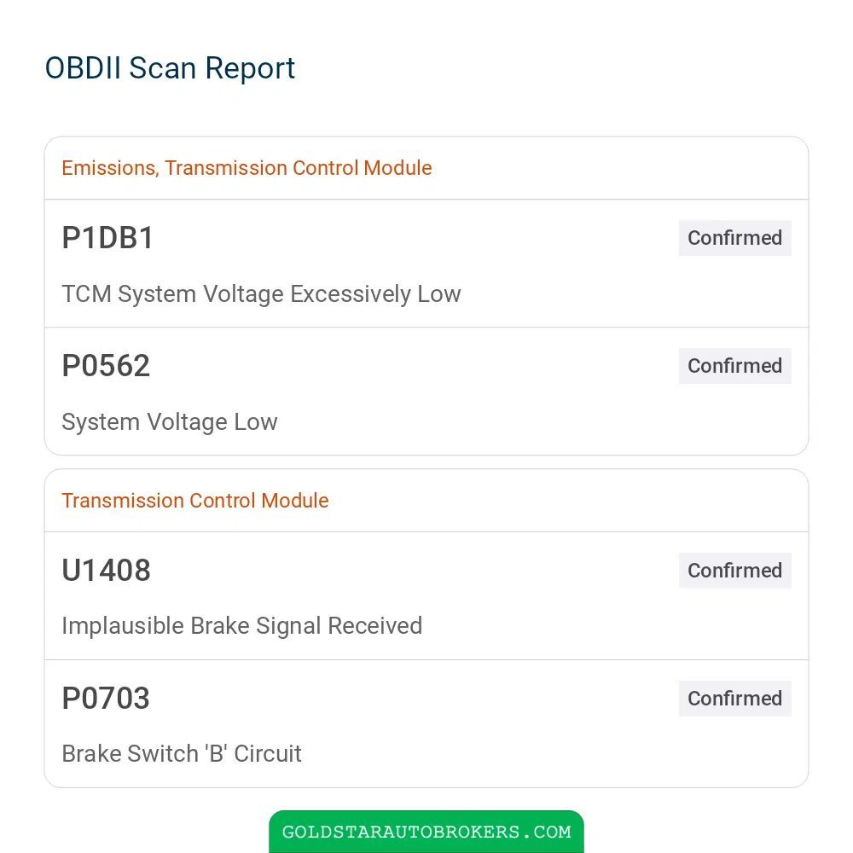Open the P0703 trouble code
853x853 pixels.
106,698
